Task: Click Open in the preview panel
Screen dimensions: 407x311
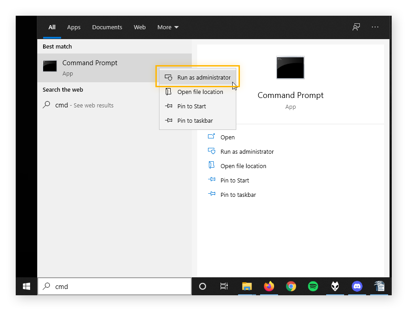Action: (227, 137)
